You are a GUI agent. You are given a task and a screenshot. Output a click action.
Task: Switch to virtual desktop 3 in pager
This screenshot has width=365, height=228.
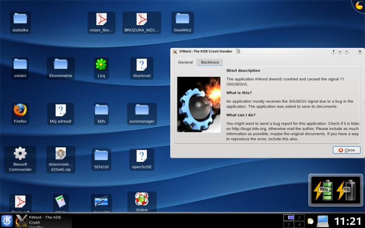click(x=288, y=224)
